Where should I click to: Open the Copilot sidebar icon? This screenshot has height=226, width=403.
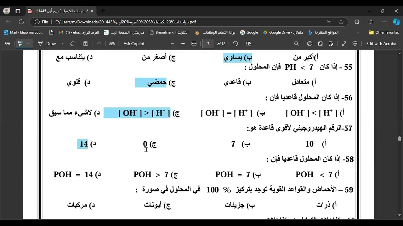396,22
